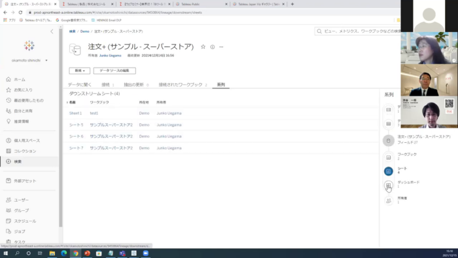Open お気に入り in the sidebar

click(x=23, y=90)
